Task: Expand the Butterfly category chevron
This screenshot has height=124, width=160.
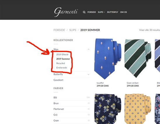Action: (x=89, y=74)
